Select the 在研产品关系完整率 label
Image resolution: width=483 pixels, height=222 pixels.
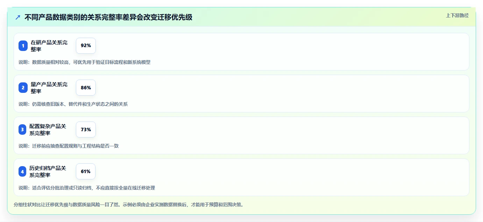coord(49,46)
